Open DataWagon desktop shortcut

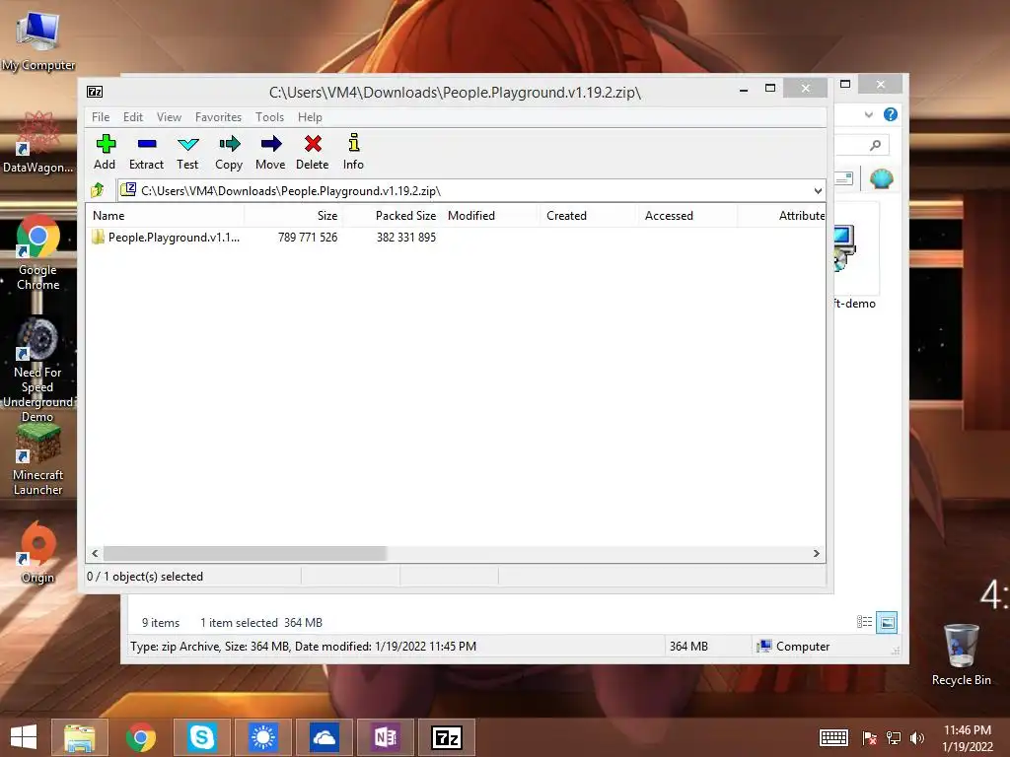tap(38, 142)
